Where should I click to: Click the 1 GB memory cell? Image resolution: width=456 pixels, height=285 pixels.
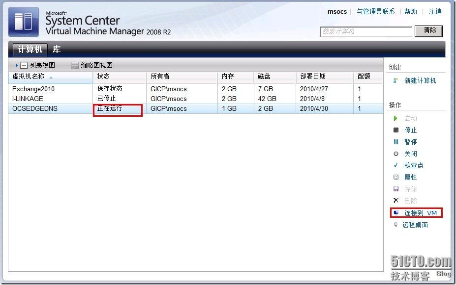click(x=229, y=109)
